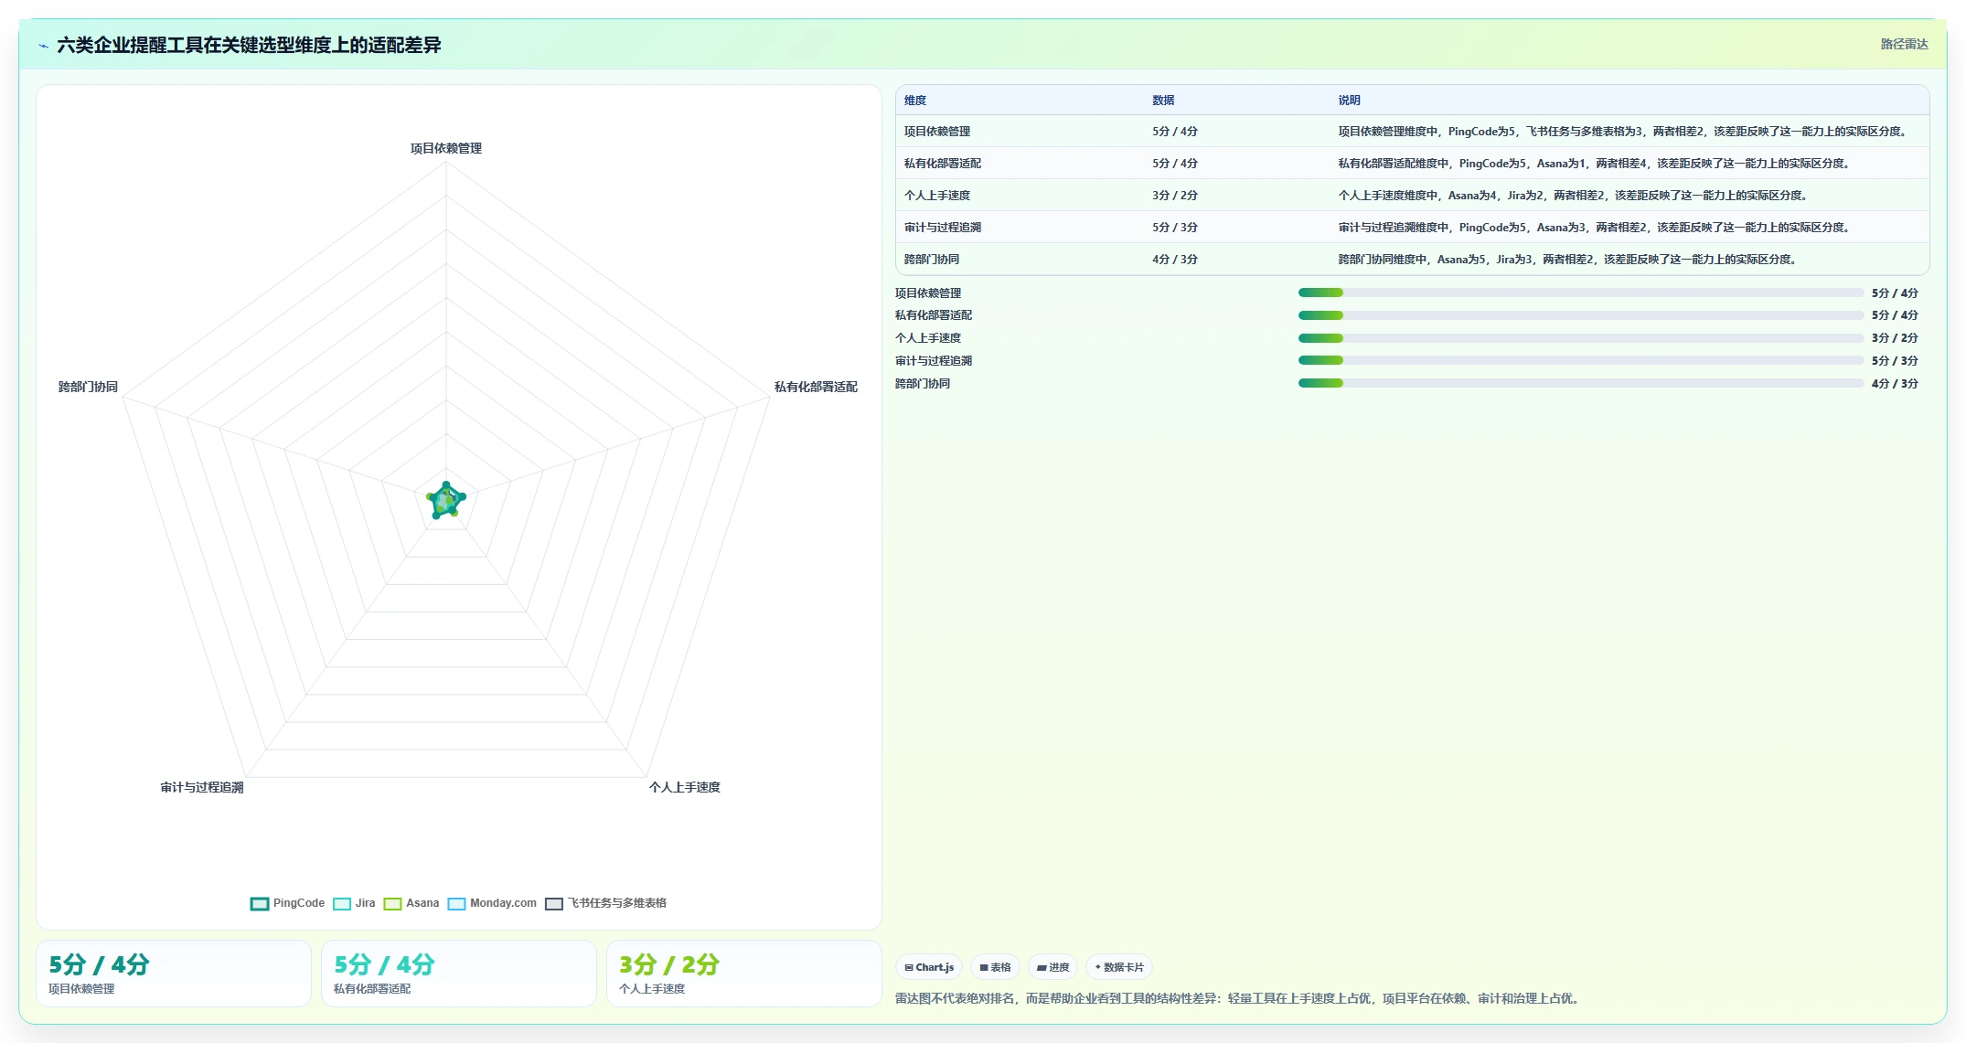
Task: Select the 跨部门协同 table row cell
Action: (932, 260)
